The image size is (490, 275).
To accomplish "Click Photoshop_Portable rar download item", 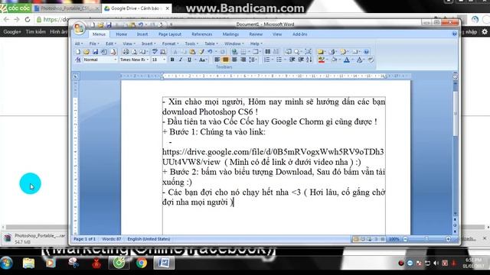I will (x=35, y=238).
